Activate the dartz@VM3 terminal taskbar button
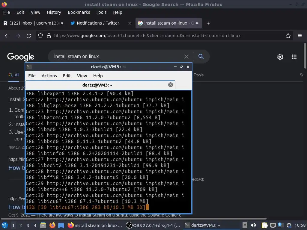307x230 pixels. pyautogui.click(x=211, y=225)
